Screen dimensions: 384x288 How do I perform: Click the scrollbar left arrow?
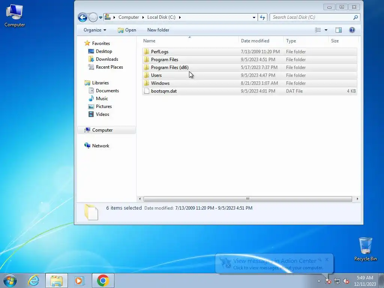point(140,199)
